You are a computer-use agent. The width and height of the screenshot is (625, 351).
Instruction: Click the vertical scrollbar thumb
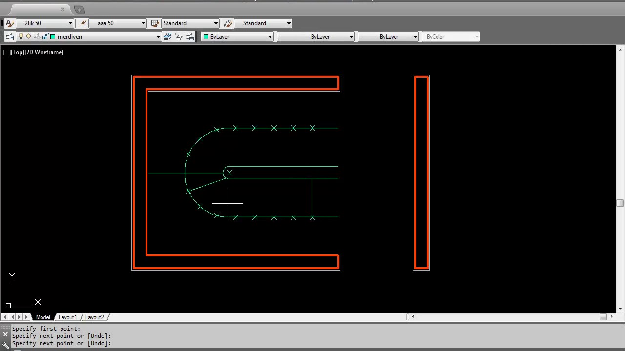coord(620,203)
